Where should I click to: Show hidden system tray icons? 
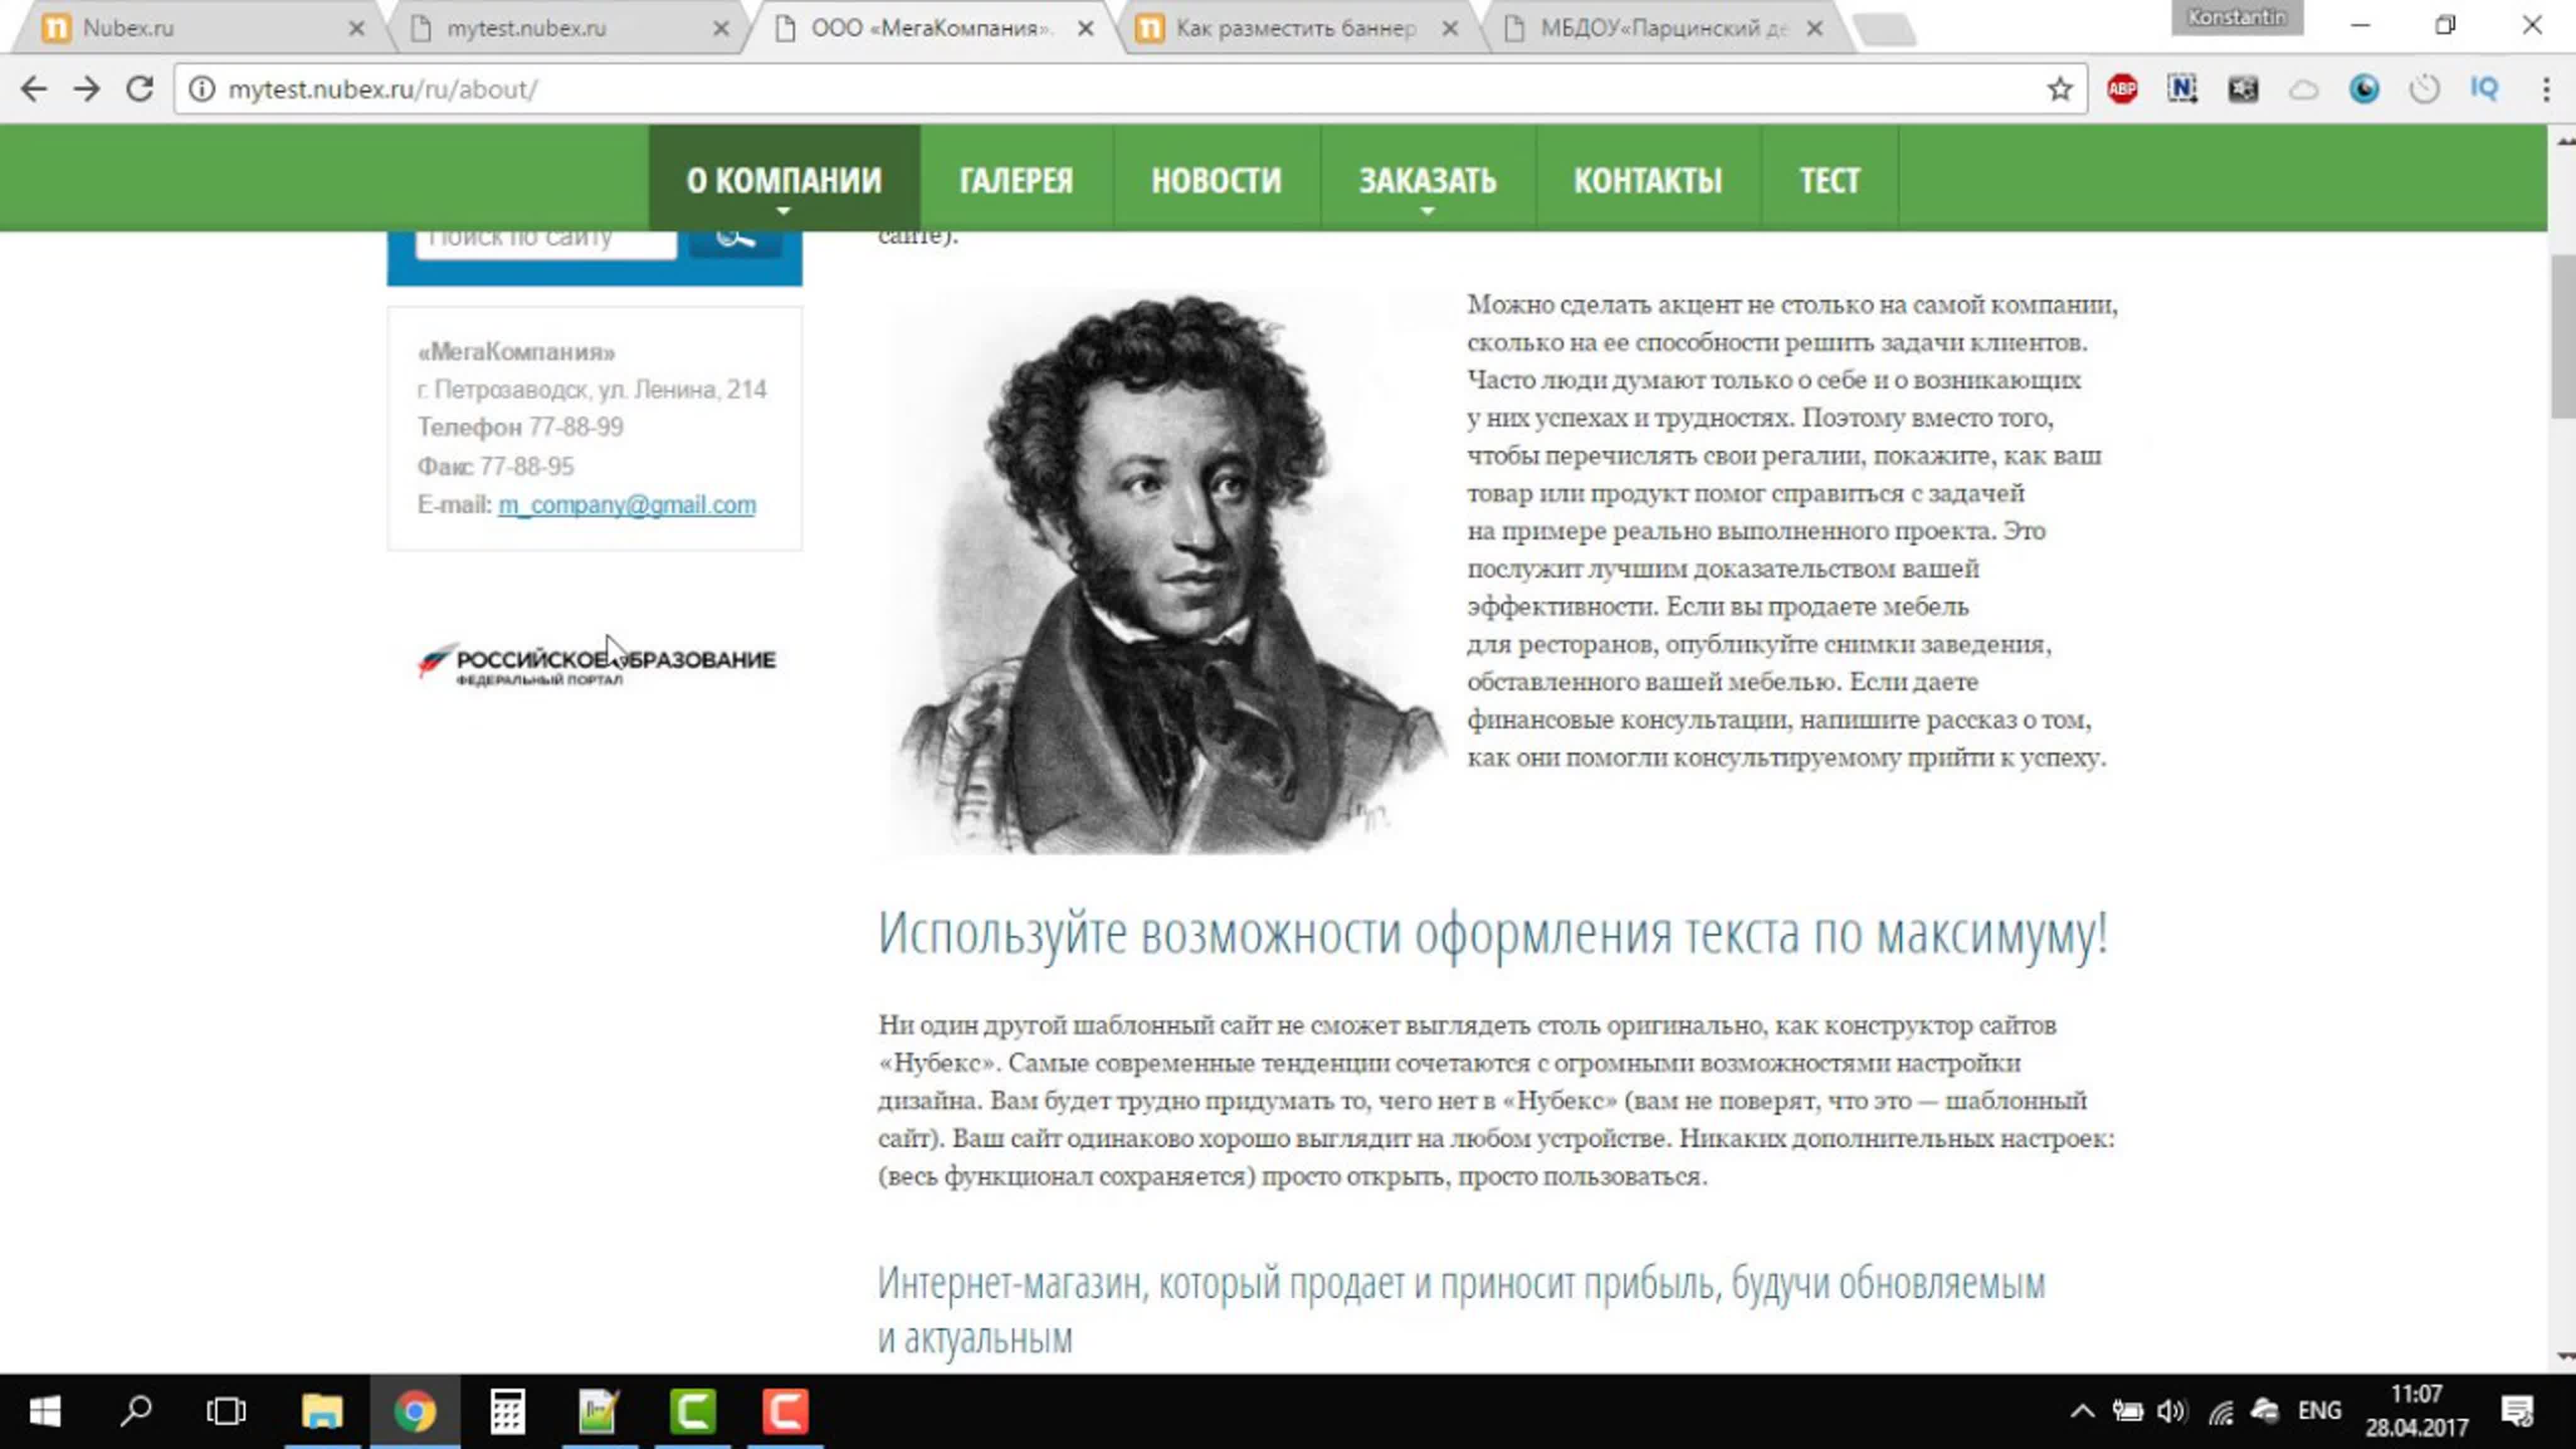2082,1411
